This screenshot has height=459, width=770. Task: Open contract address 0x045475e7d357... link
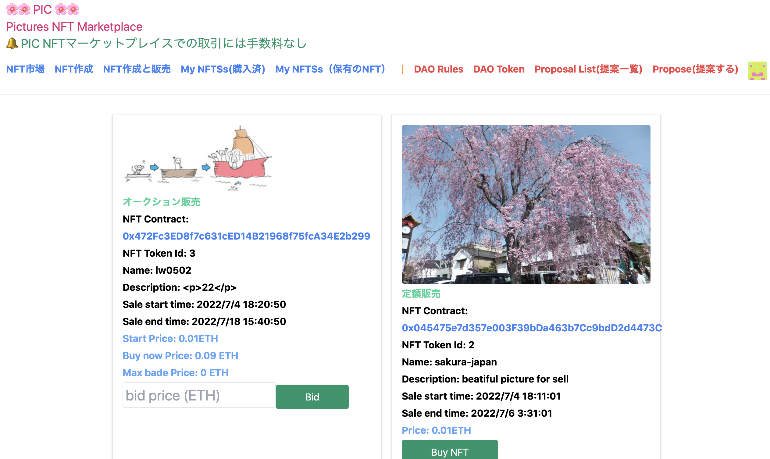[x=532, y=328]
